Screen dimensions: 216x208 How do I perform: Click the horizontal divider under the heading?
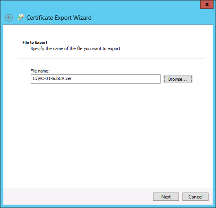(x=111, y=58)
